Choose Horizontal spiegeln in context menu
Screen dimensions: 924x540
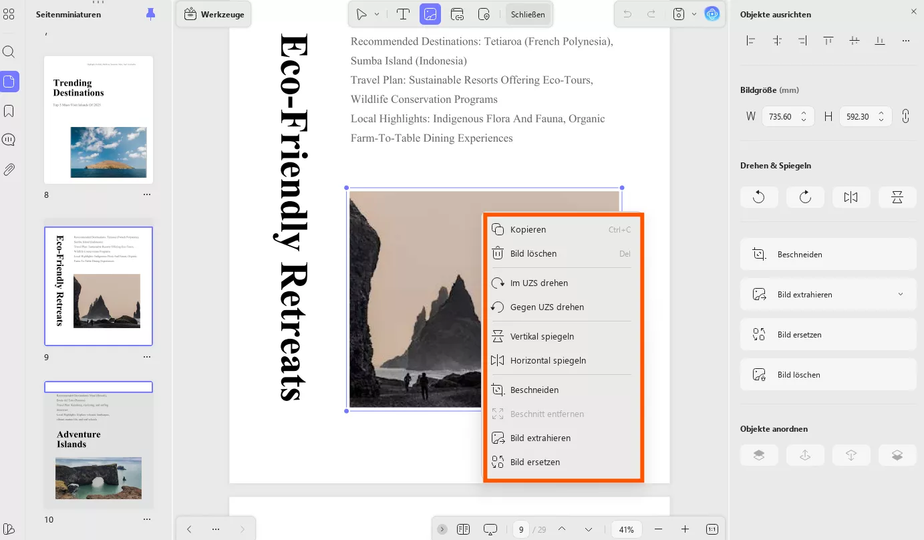(563, 361)
